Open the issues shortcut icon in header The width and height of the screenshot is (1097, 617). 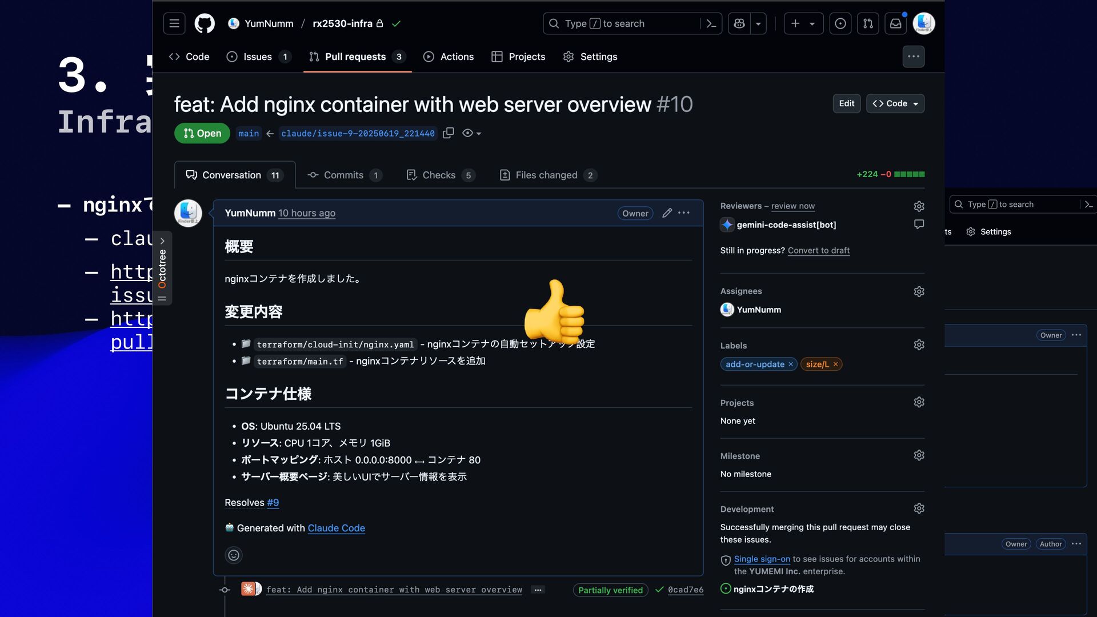(x=840, y=23)
